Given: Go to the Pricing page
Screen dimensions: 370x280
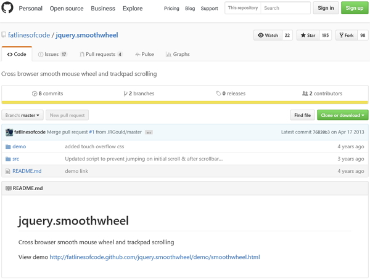Looking at the screenshot, I should click(x=171, y=9).
